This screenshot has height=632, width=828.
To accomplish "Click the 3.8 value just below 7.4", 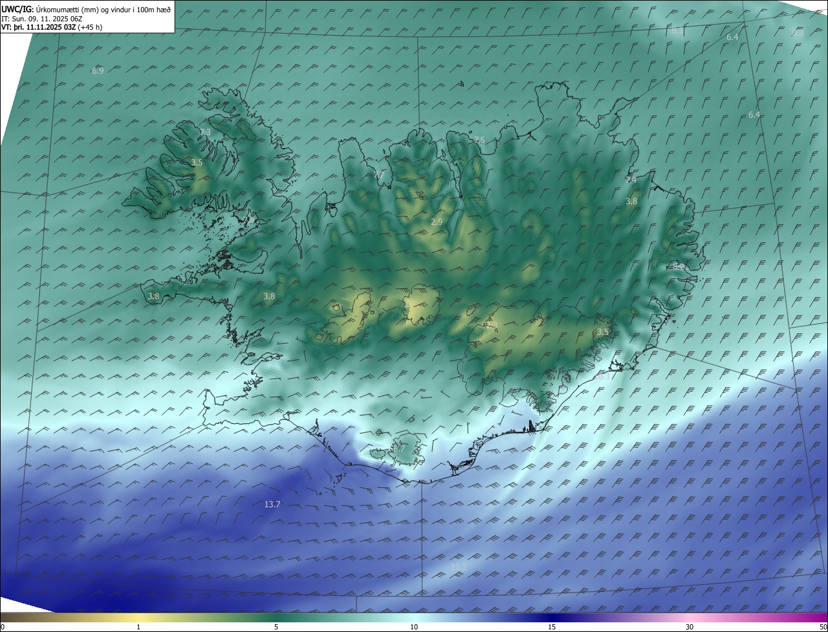I will point(631,202).
